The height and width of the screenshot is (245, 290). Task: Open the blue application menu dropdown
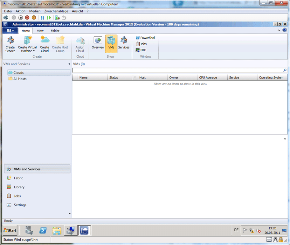(10, 30)
